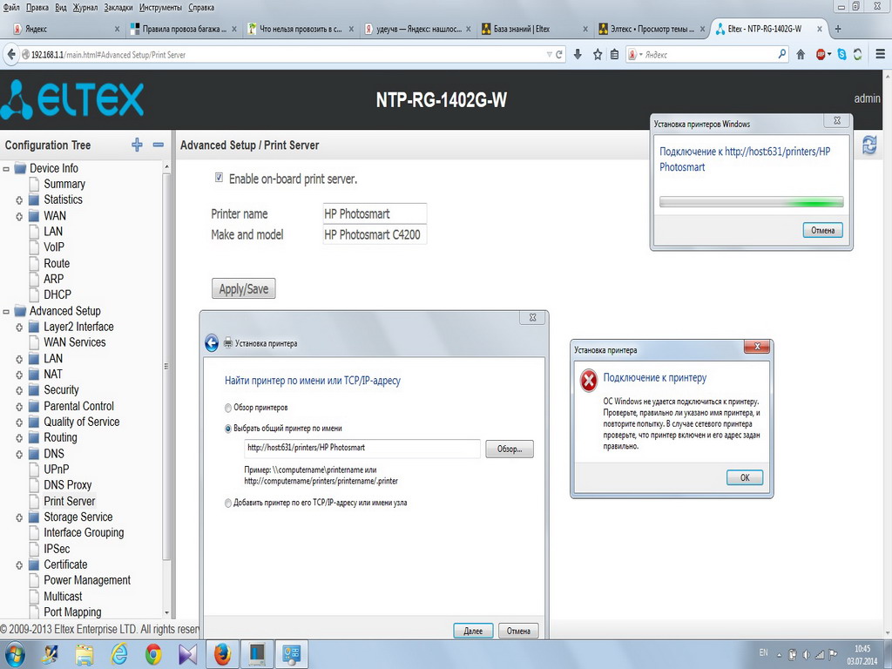Open the file explorer taskbar icon

(84, 654)
